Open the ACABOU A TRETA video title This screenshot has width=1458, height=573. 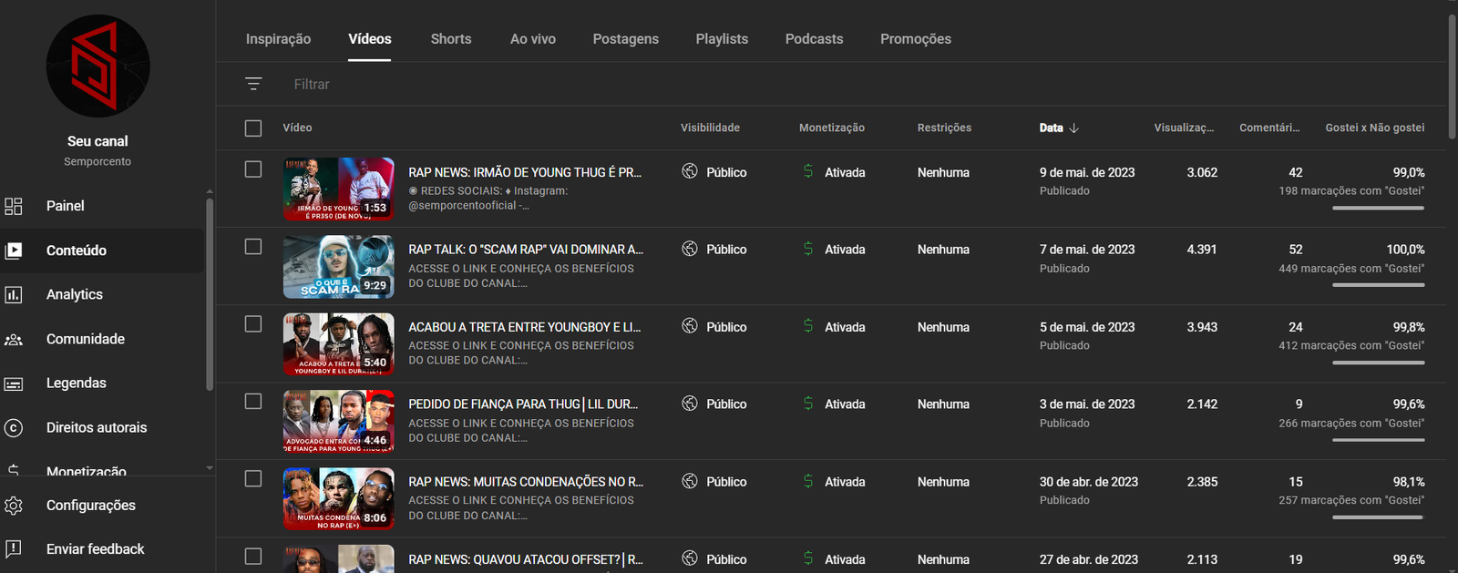click(x=525, y=327)
